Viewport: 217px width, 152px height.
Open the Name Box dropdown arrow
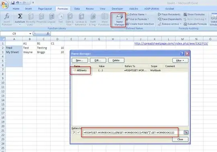(30, 34)
